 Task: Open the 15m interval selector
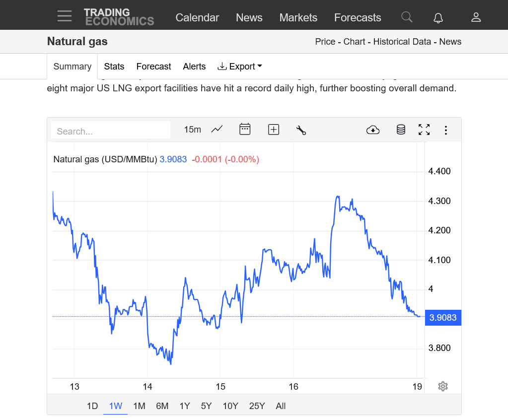(x=192, y=130)
